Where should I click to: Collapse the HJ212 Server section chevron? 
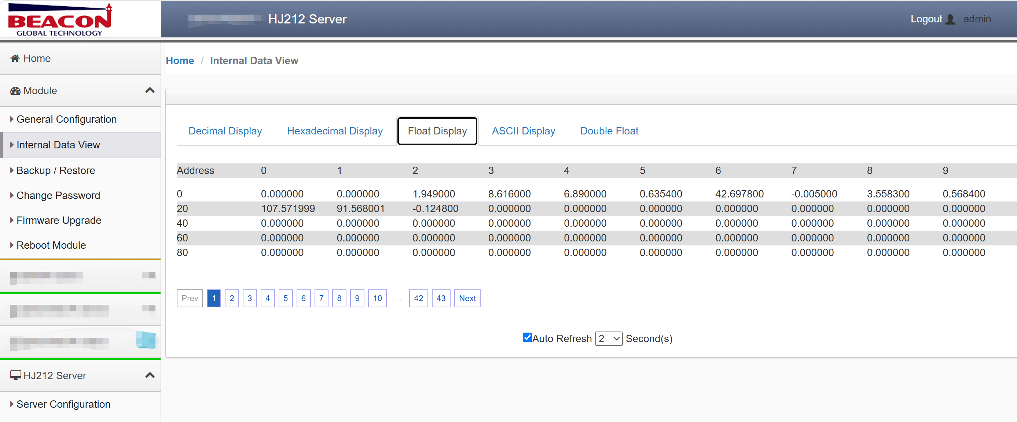150,375
